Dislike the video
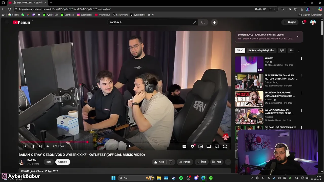Screen dimensions: 324x182 171,162
